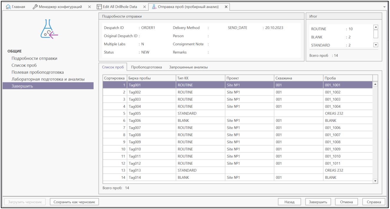Select Лабораторная подготовка и анализы in sidebar
The width and height of the screenshot is (390, 209).
(48, 79)
